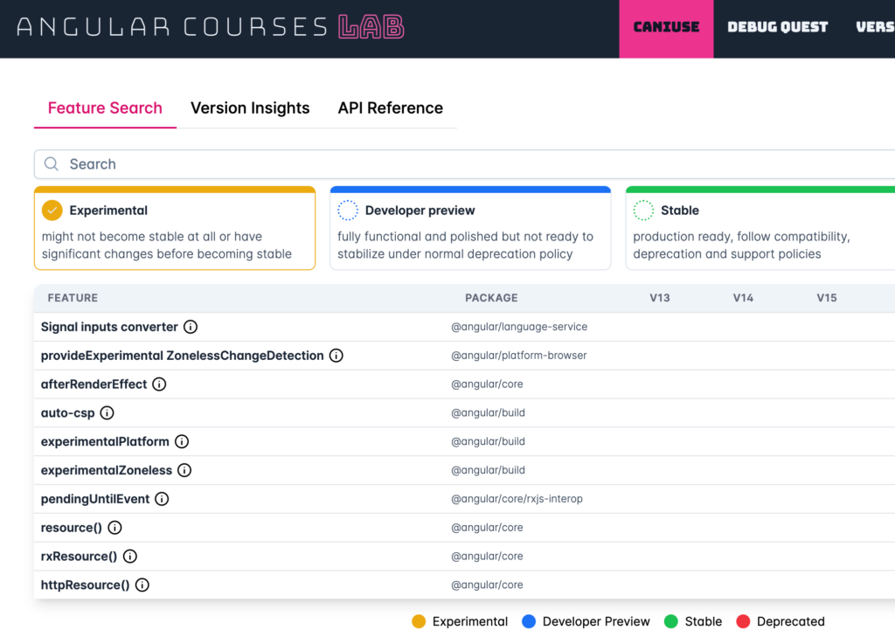Open the API Reference tab
The height and width of the screenshot is (644, 895).
pos(391,107)
